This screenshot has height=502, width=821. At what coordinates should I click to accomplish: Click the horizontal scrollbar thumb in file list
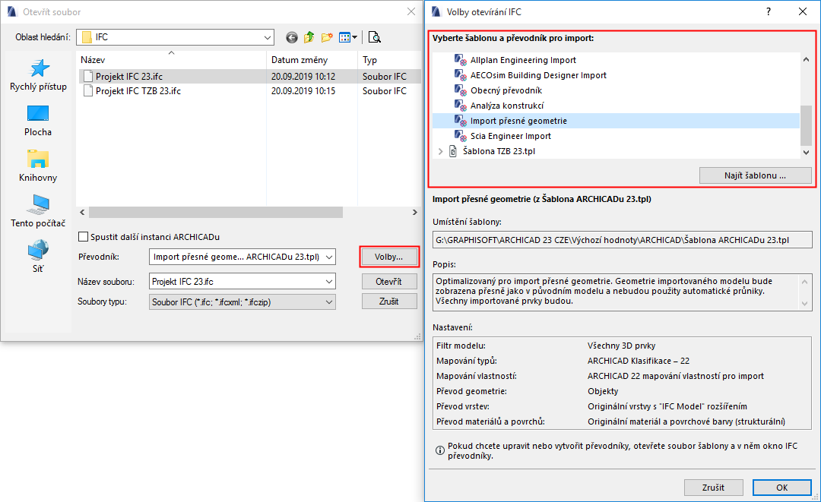pos(216,213)
